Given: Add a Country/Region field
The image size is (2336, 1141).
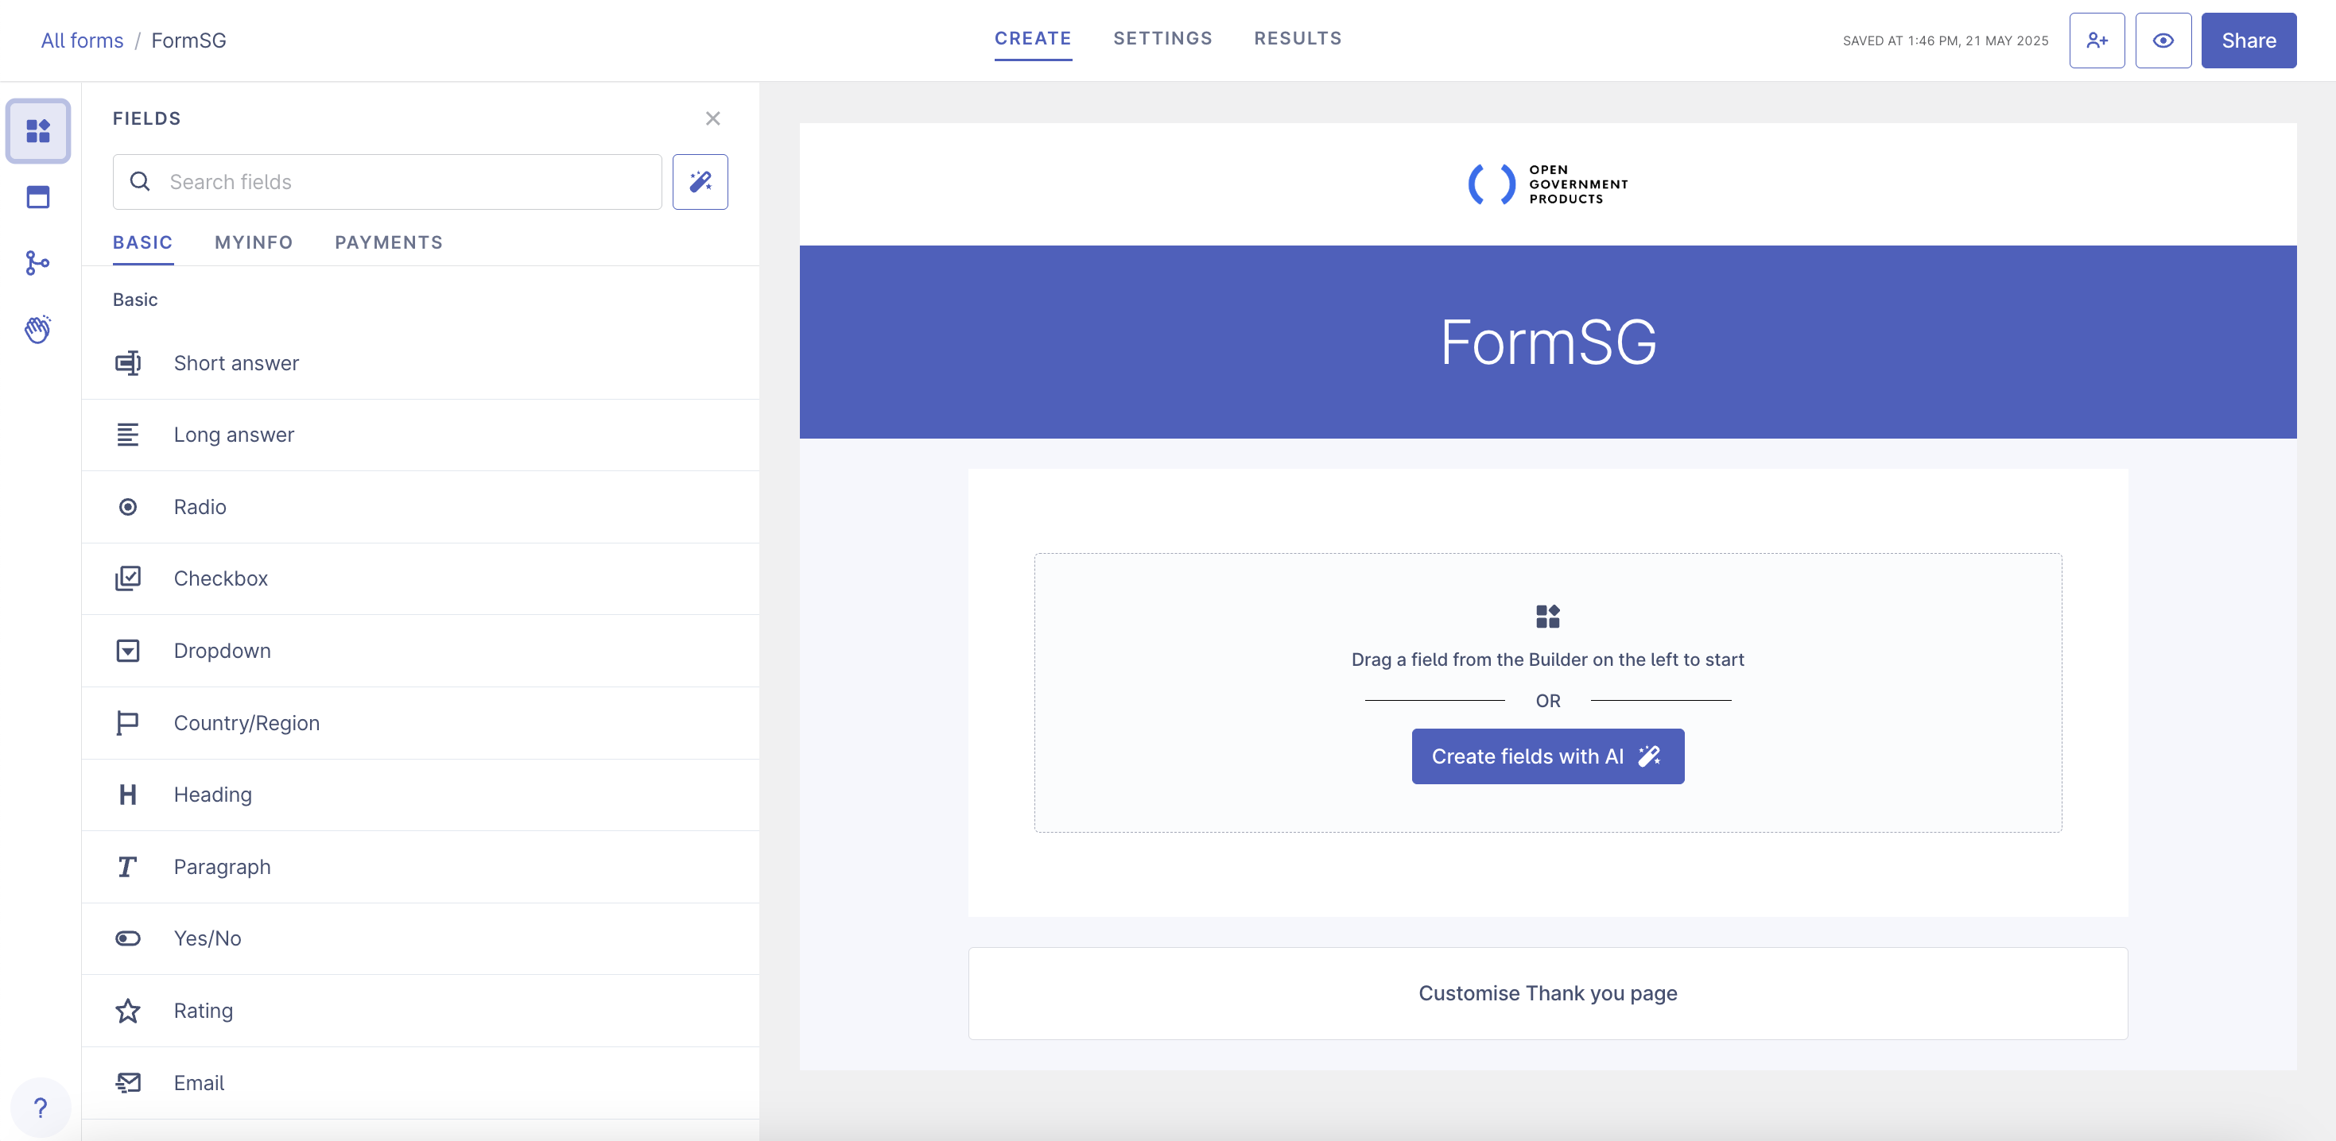Looking at the screenshot, I should pos(246,722).
